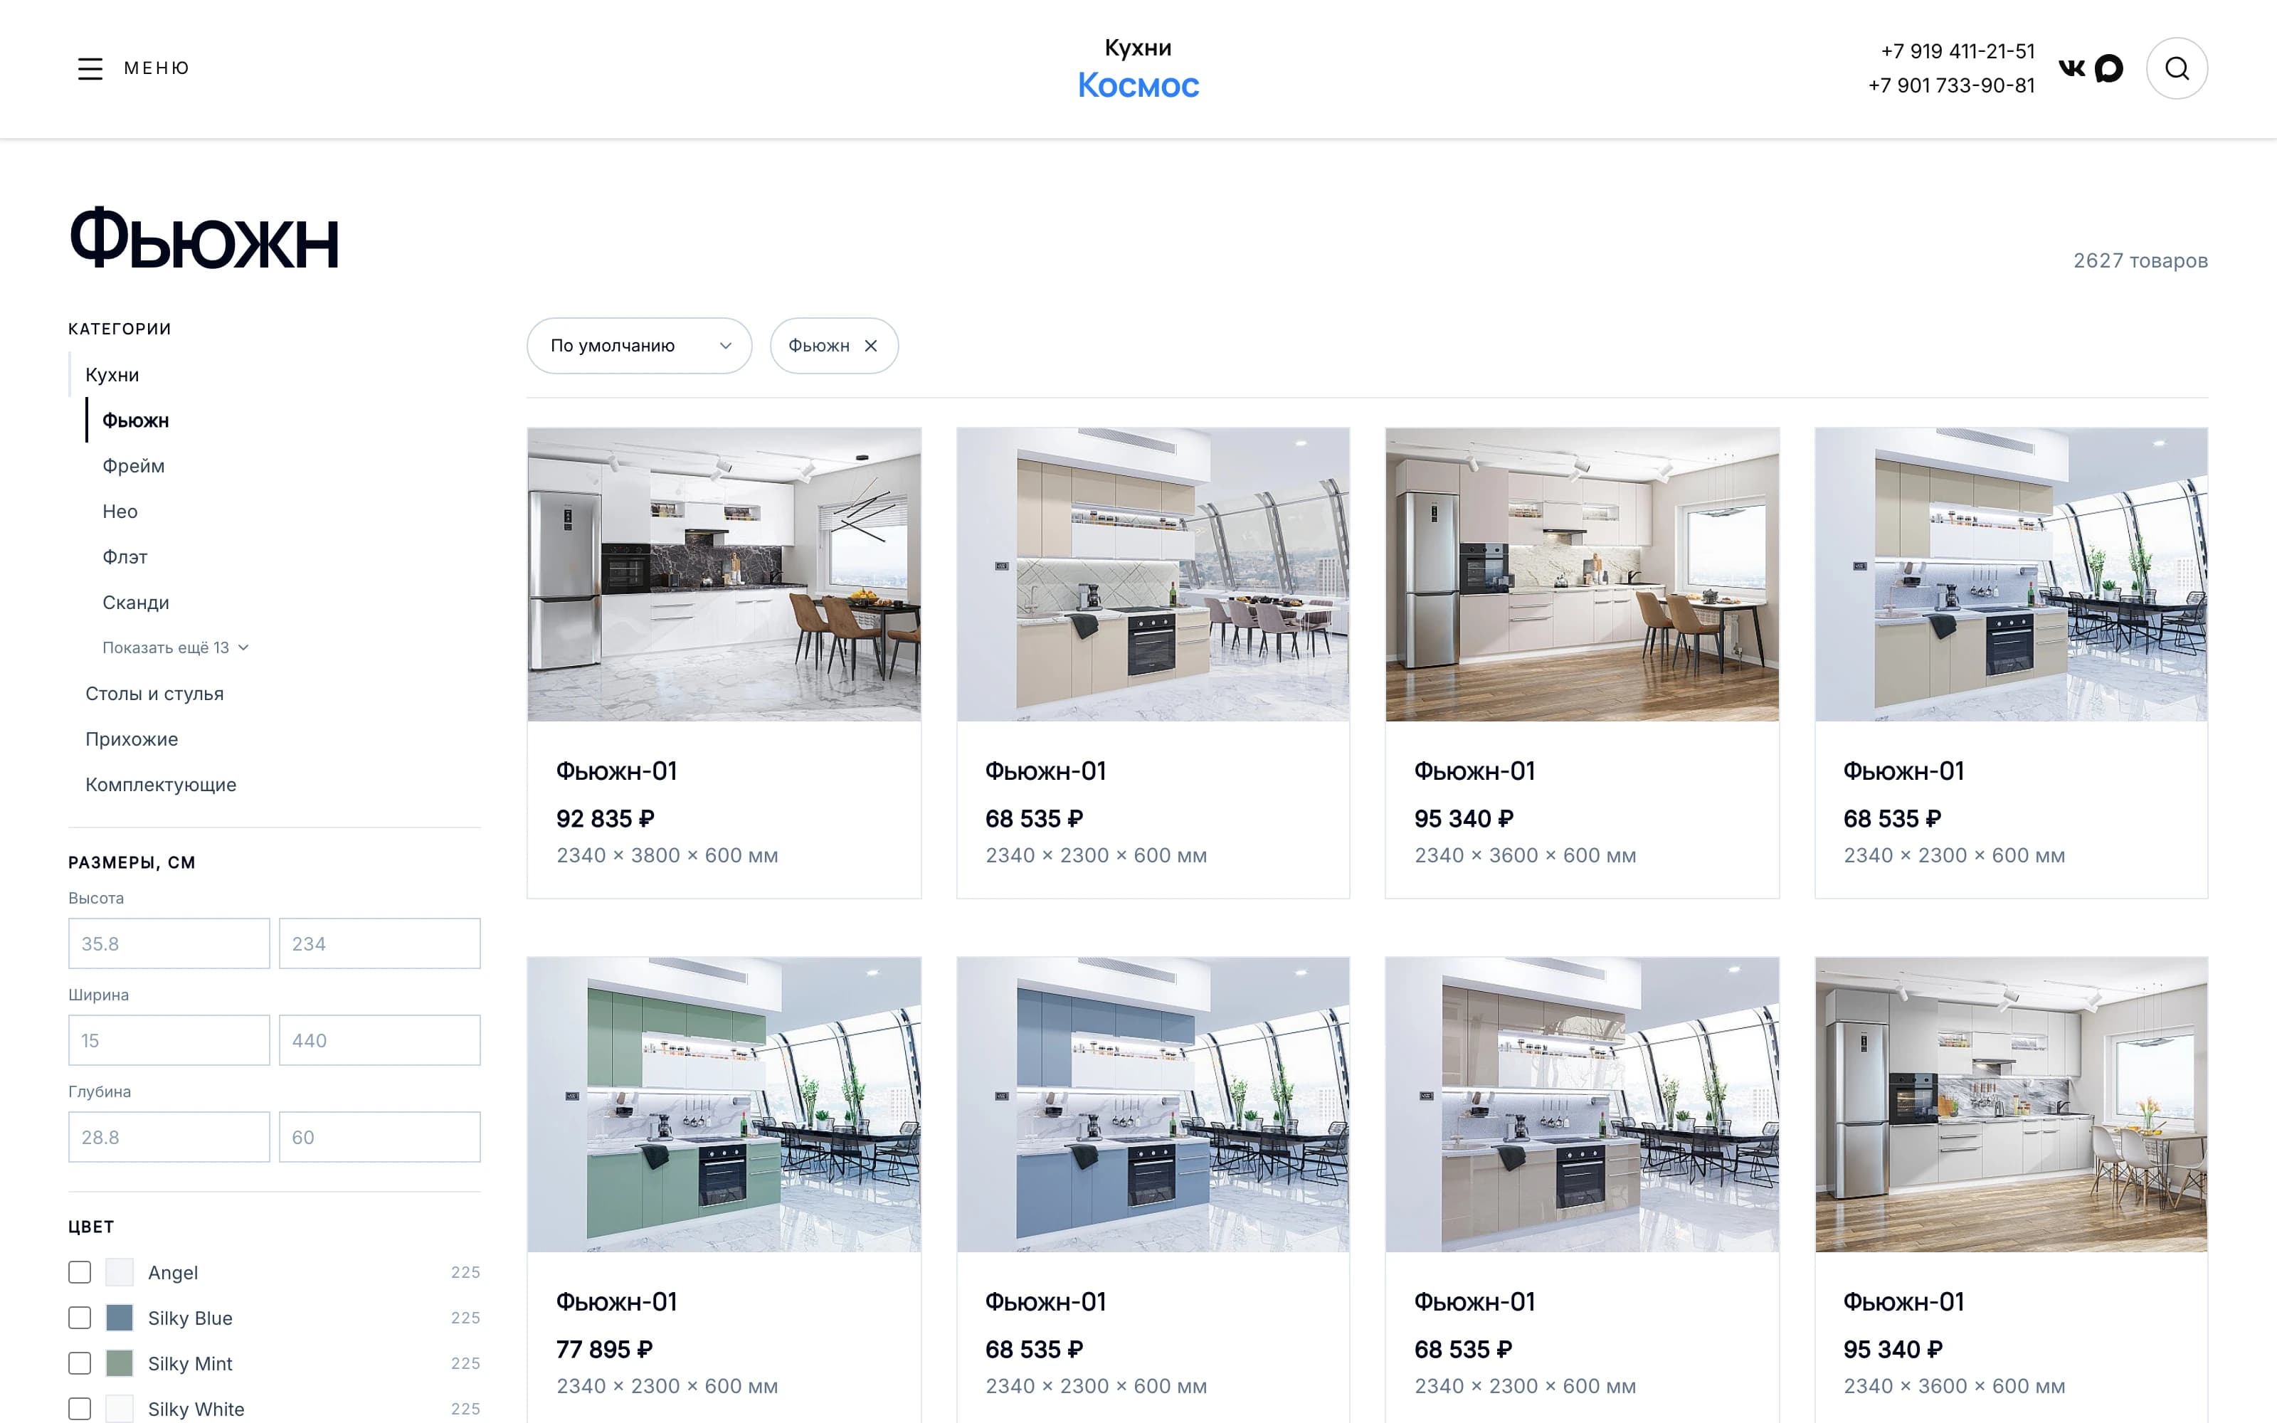Click the search magnifier button
The width and height of the screenshot is (2277, 1423).
coord(2177,69)
